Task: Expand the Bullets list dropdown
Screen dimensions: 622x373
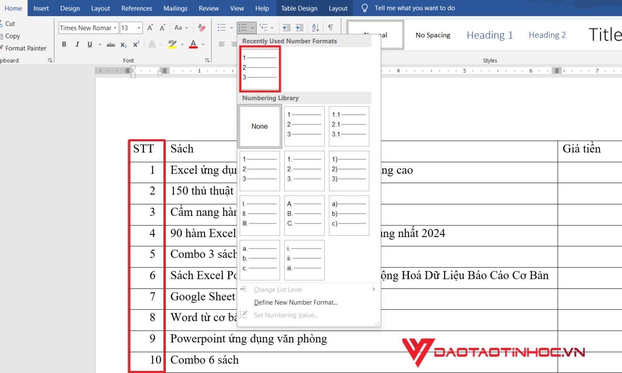Action: tap(231, 27)
